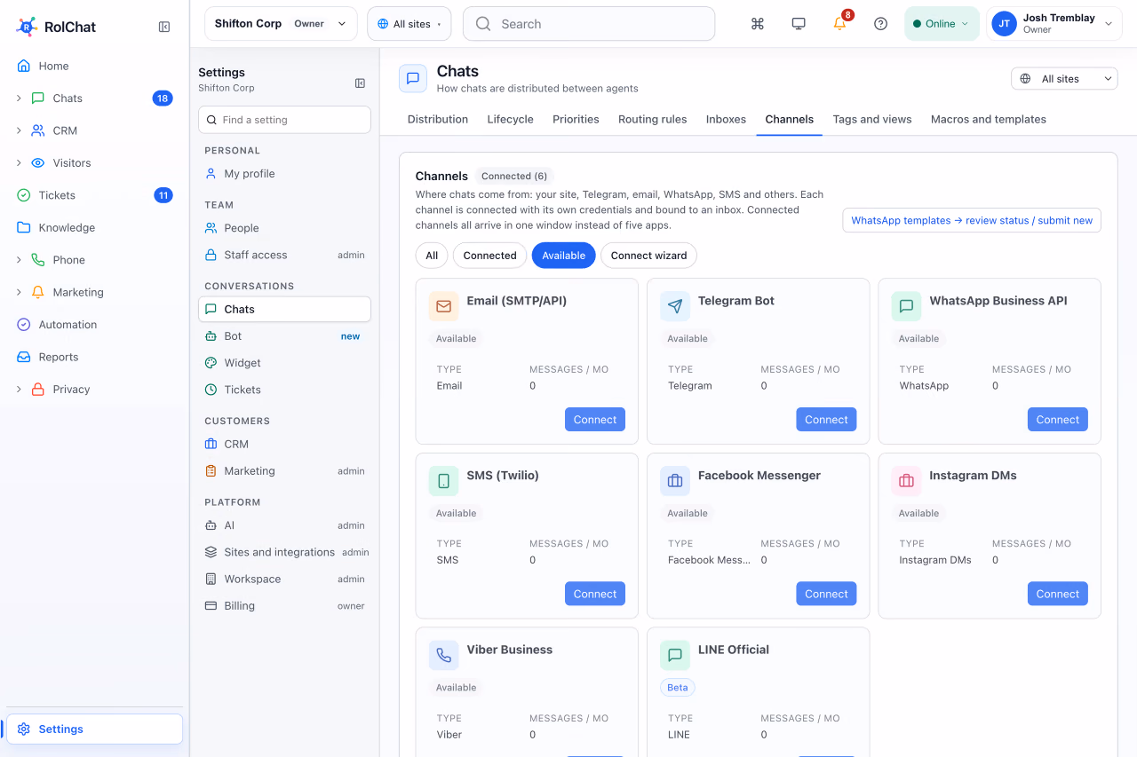Switch to Macros and templates tab

pos(989,119)
